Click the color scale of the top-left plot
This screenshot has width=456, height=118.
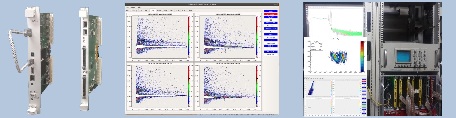point(189,36)
